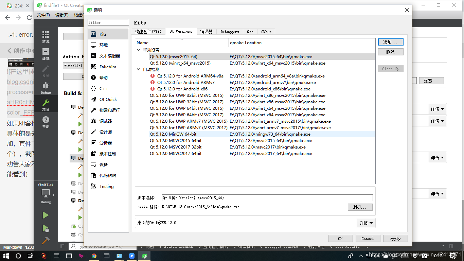The height and width of the screenshot is (261, 464).
Task: Switch to the Qt Versions tab
Action: (x=181, y=31)
